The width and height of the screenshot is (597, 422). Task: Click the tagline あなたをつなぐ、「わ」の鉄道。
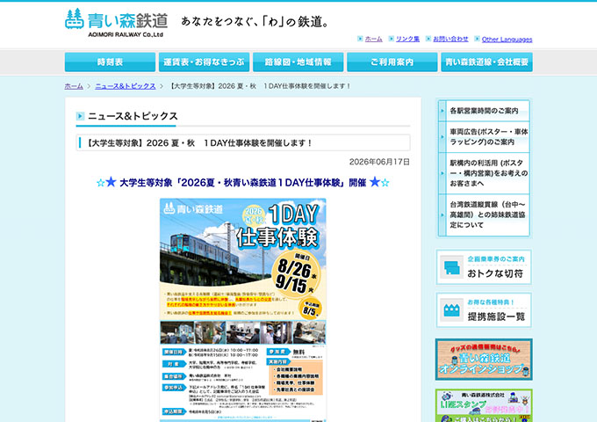[255, 22]
